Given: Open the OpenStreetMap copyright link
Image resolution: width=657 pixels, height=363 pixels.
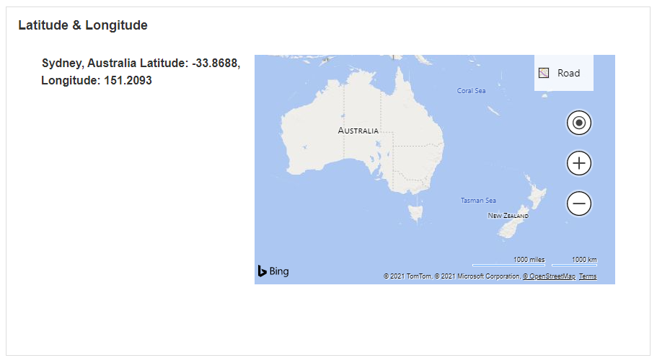Looking at the screenshot, I should [550, 276].
